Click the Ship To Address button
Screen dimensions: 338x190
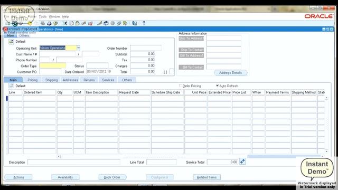tap(191, 39)
